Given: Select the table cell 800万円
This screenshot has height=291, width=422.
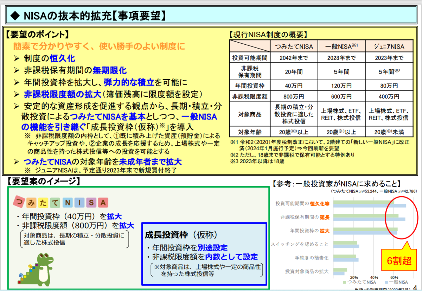Looking at the screenshot, I should 294,96.
